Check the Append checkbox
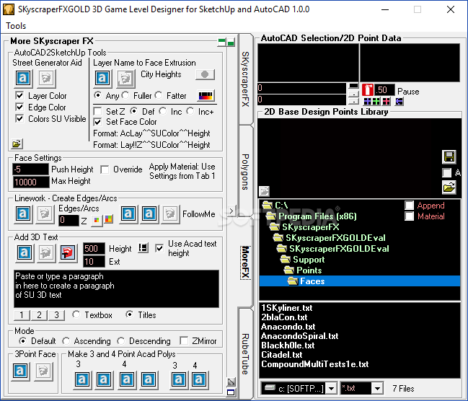The width and height of the screenshot is (468, 401). pyautogui.click(x=409, y=205)
